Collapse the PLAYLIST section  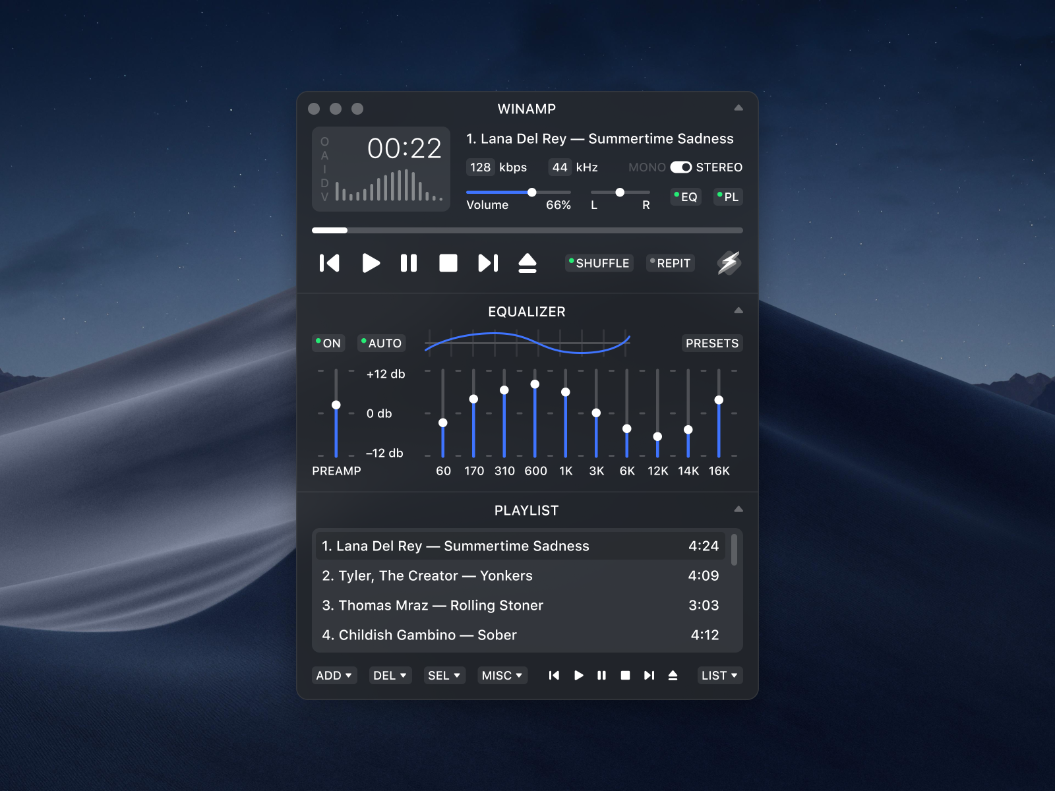[738, 509]
